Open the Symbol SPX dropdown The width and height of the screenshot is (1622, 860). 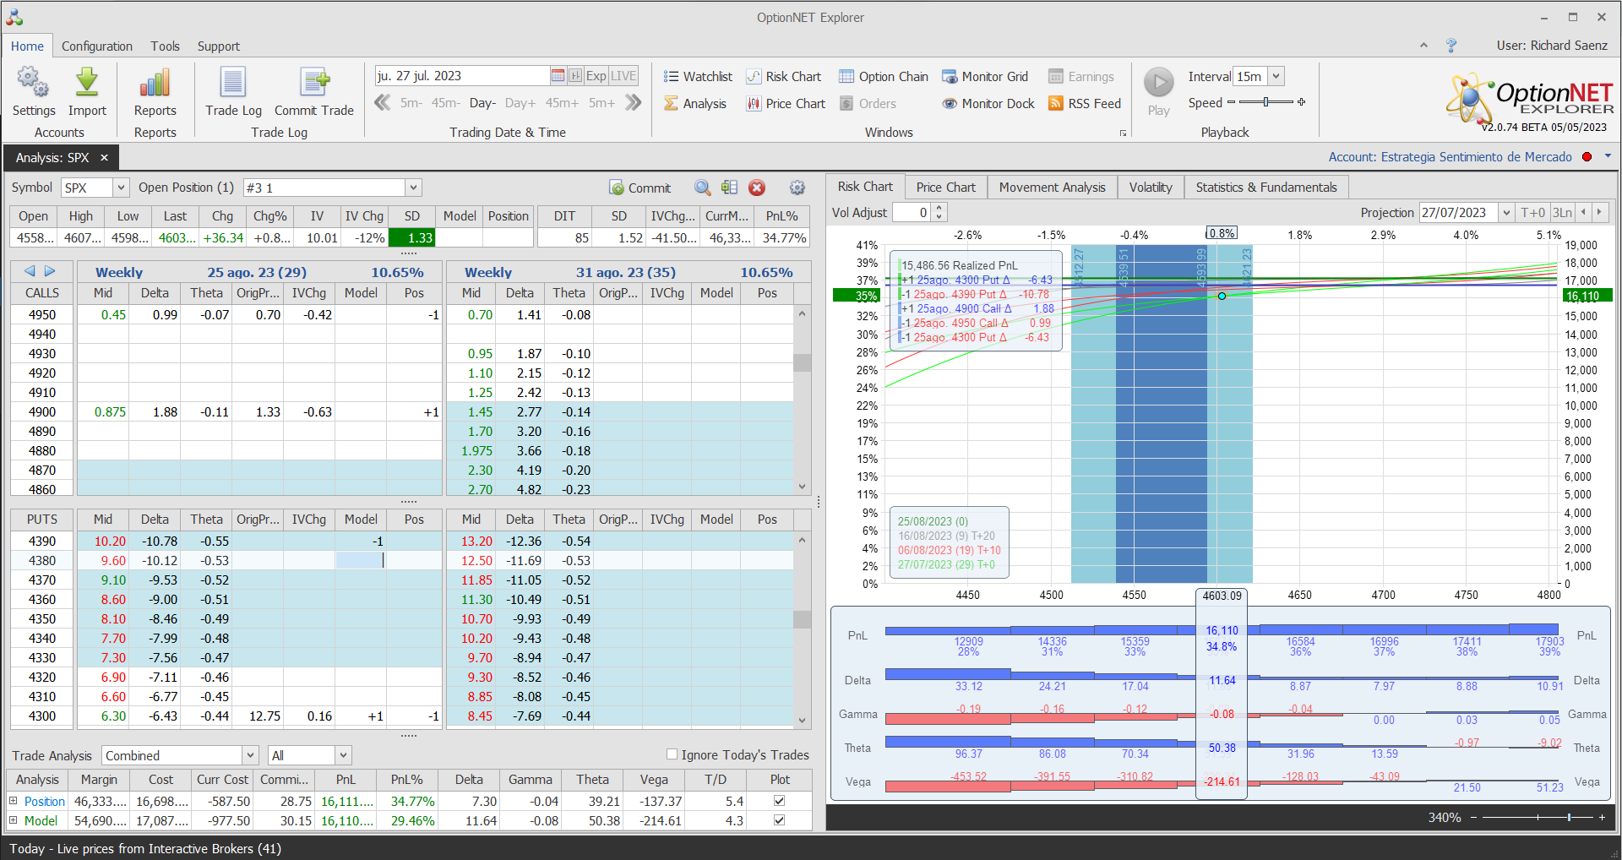pyautogui.click(x=121, y=188)
